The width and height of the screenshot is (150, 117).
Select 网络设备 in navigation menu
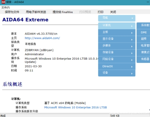tap(117, 59)
